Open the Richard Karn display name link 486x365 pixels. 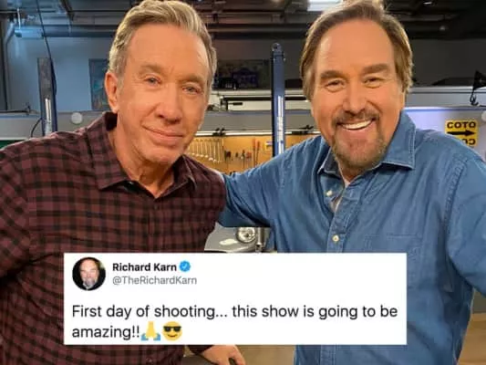[144, 266]
